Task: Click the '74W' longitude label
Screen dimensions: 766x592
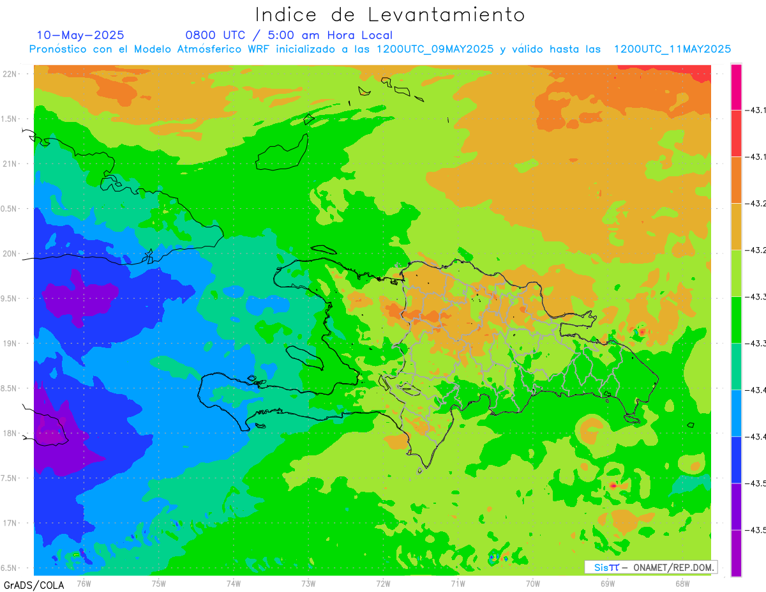Action: coord(233,582)
